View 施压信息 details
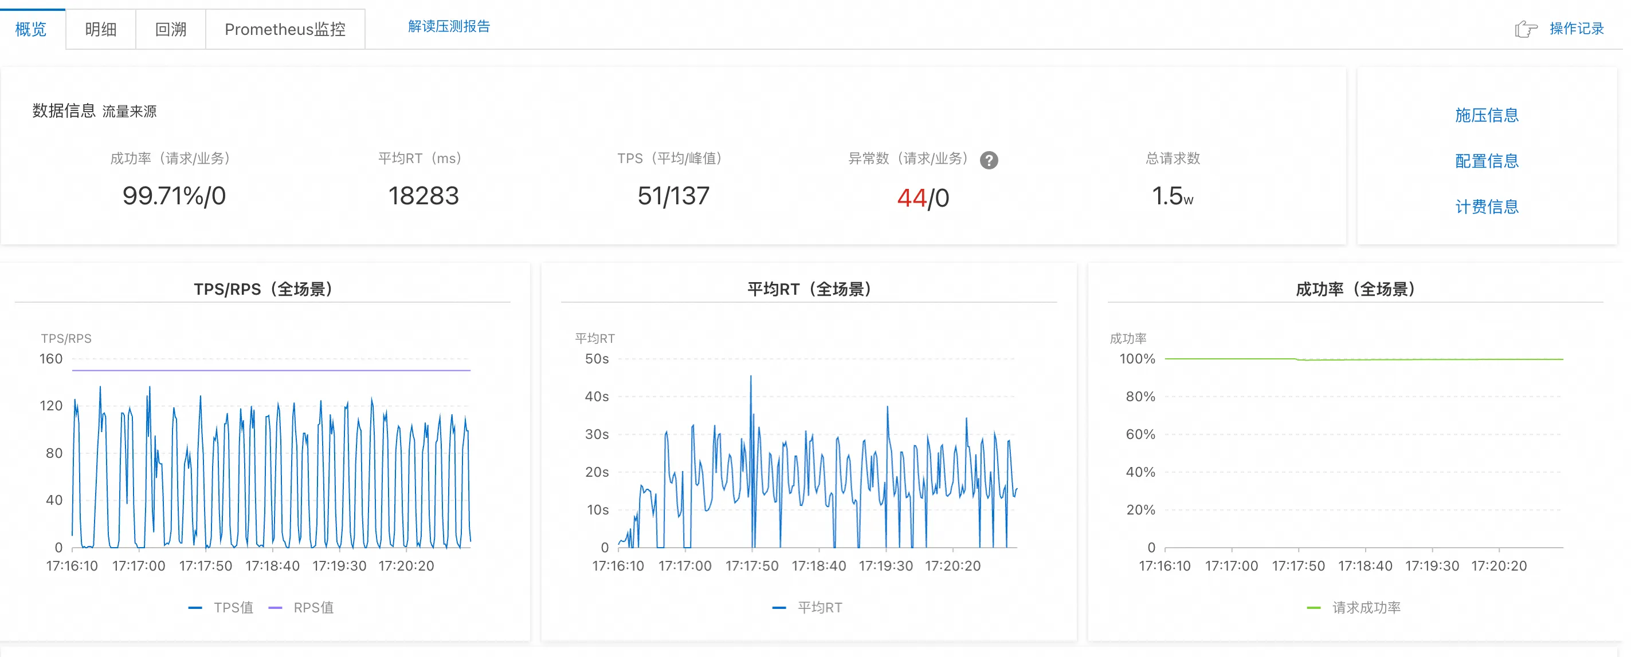The height and width of the screenshot is (657, 1631). (1487, 115)
